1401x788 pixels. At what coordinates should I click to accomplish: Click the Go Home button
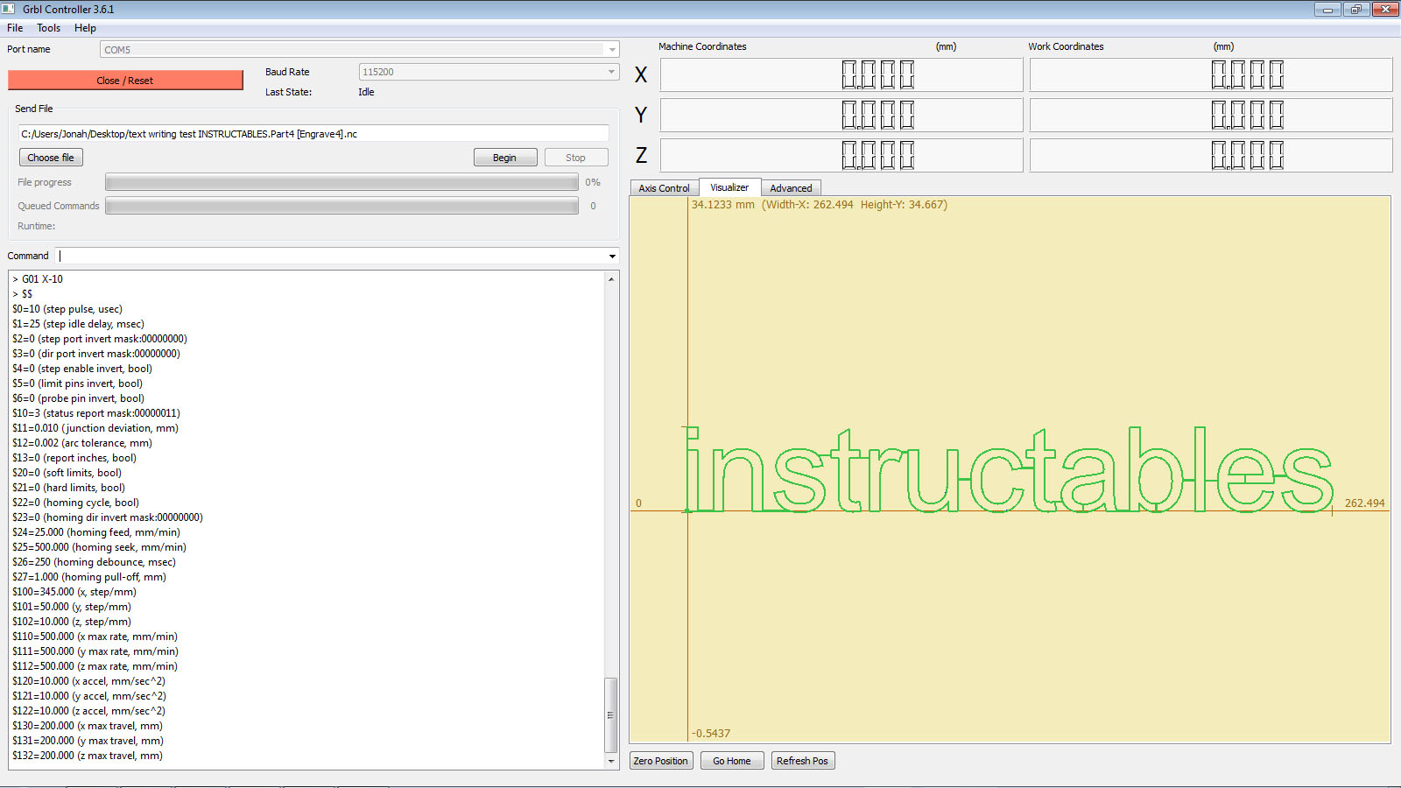click(731, 761)
